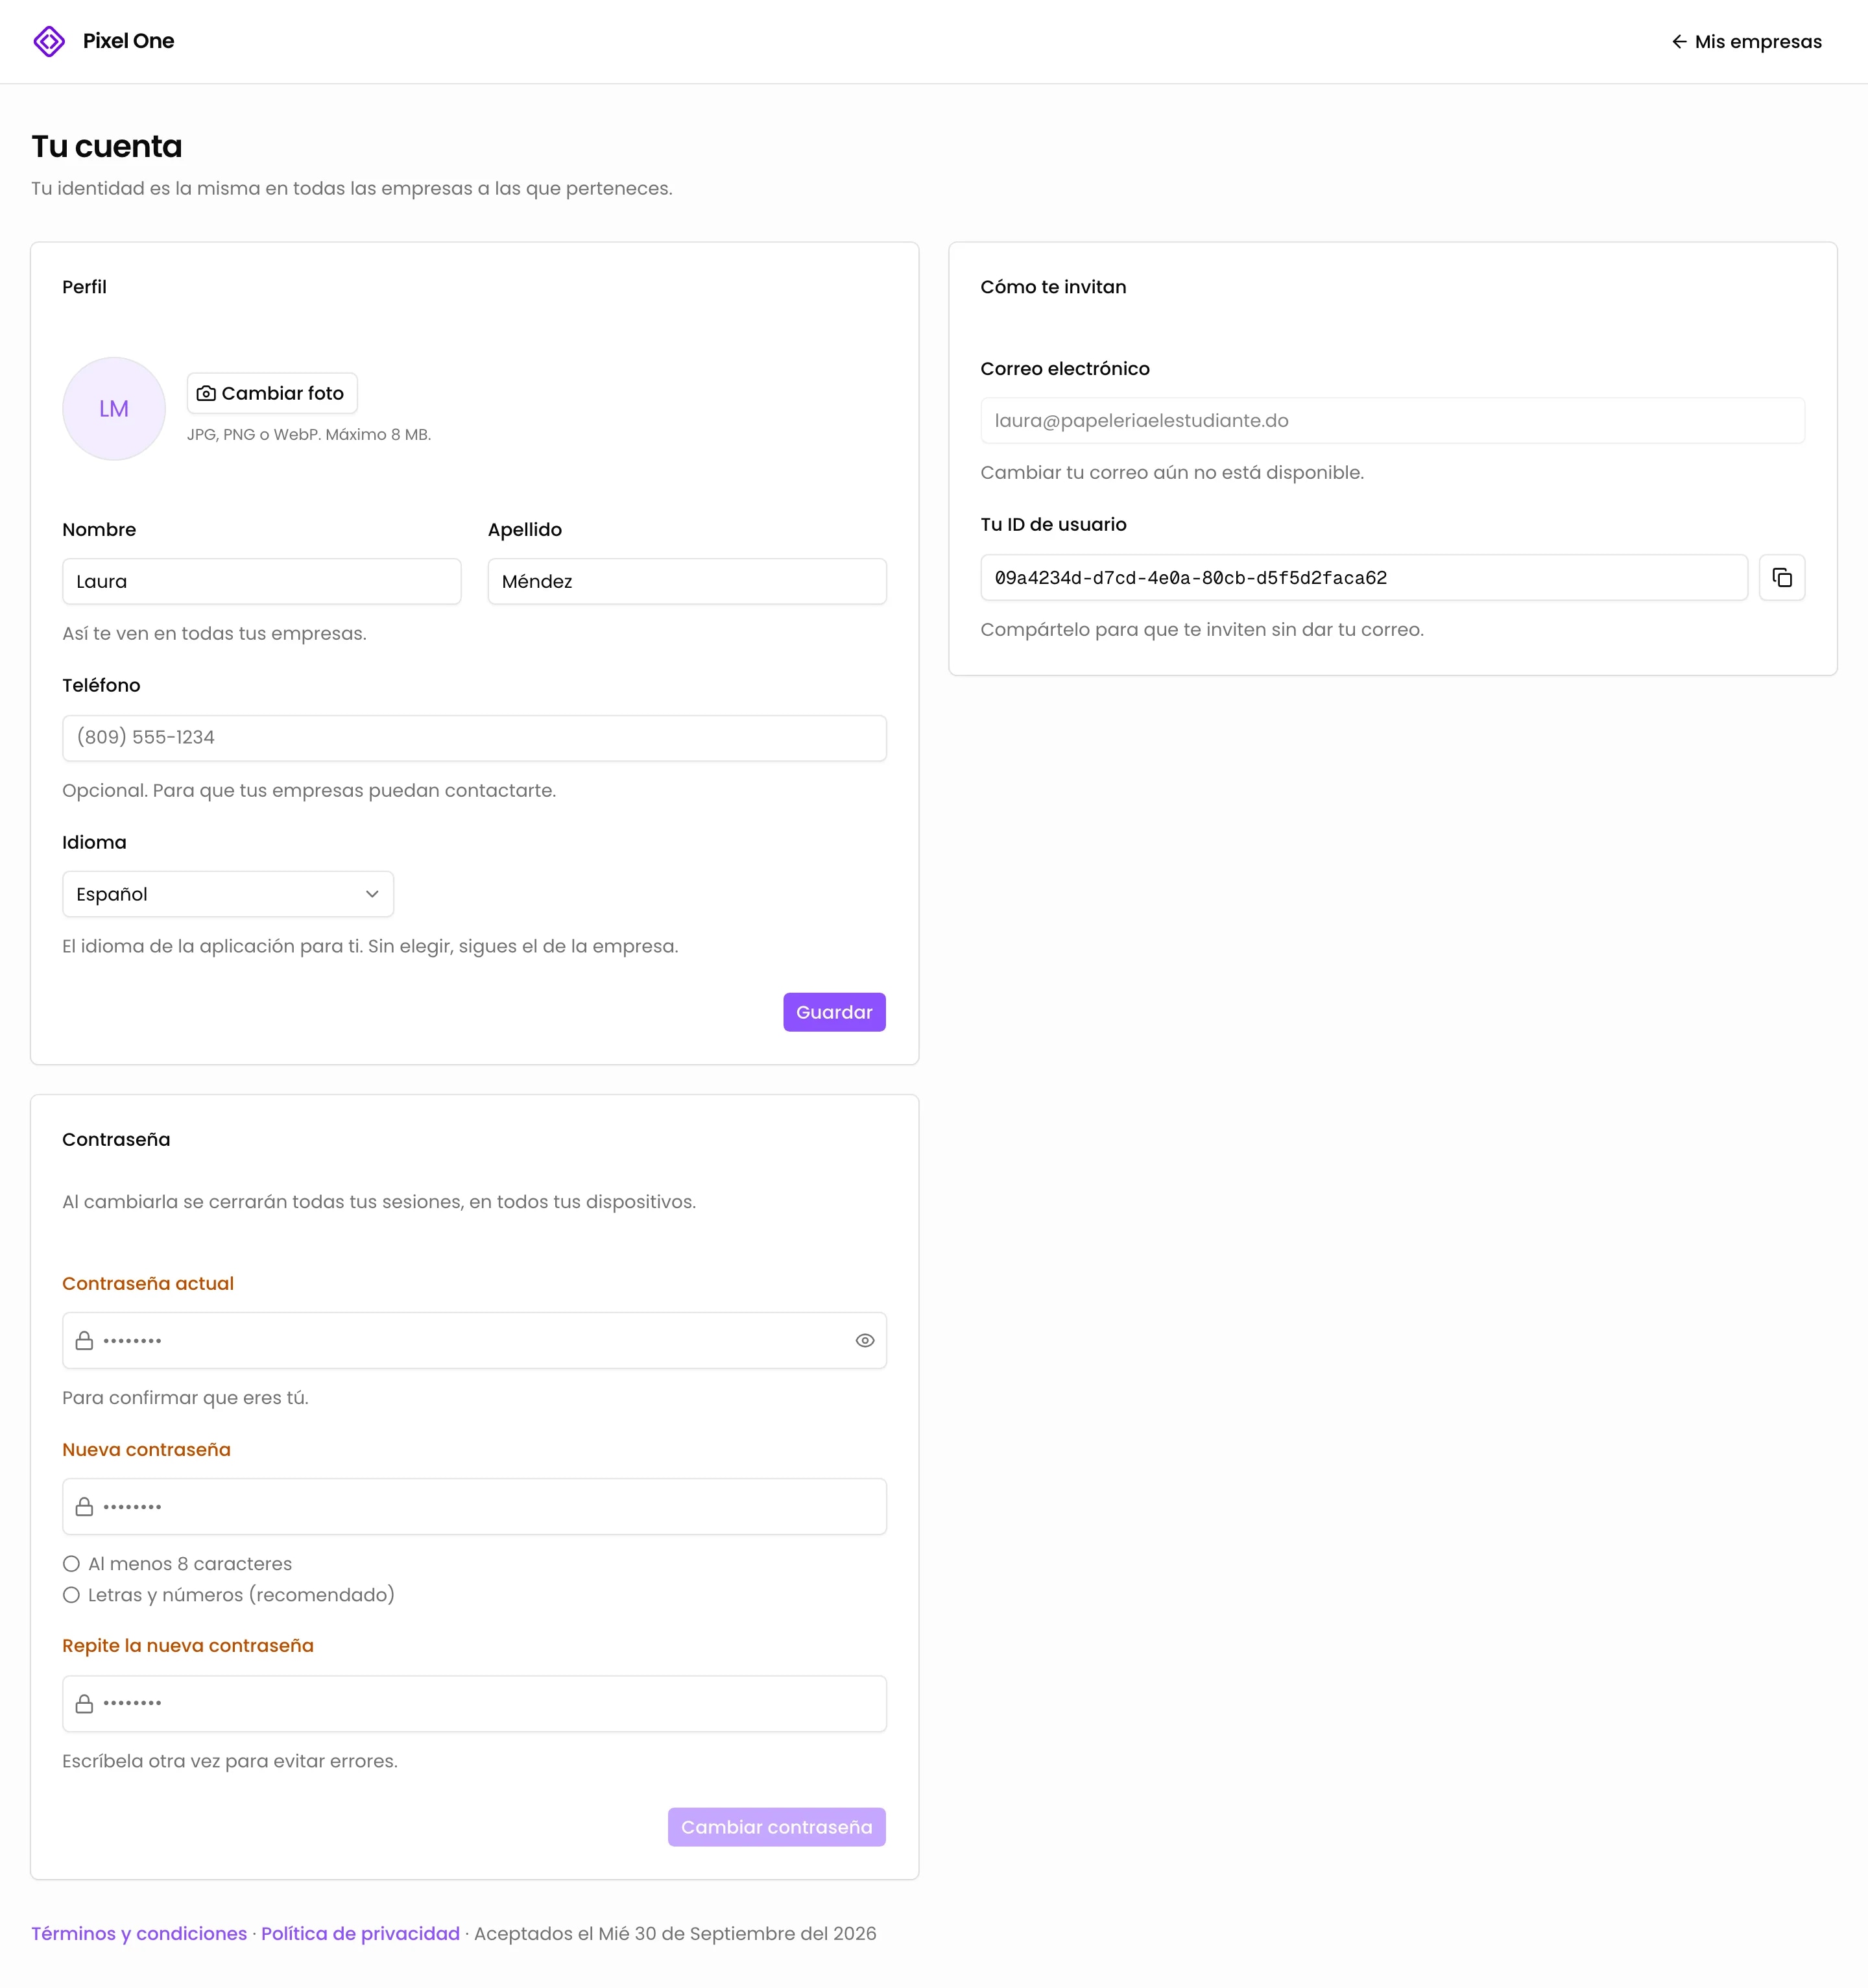Click lock icon in Repite la nueva contraseña field
This screenshot has height=1988, width=1868.
[84, 1703]
